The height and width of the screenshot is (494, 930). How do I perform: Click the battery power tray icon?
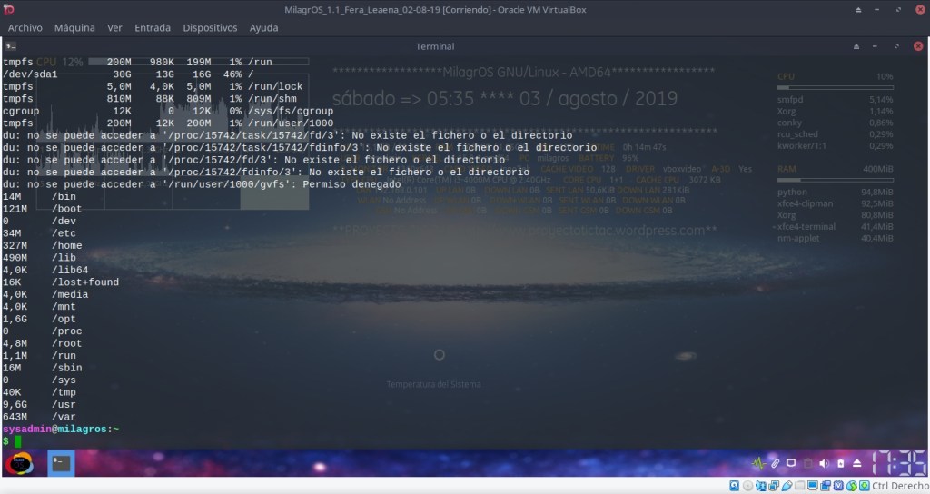click(840, 463)
